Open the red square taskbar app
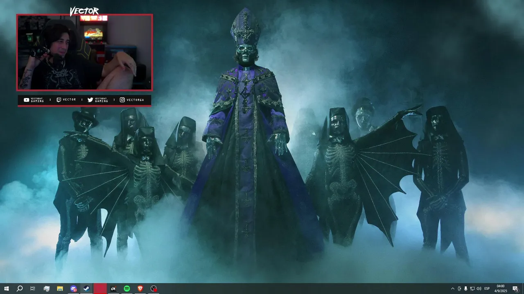The width and height of the screenshot is (524, 294). [100, 289]
